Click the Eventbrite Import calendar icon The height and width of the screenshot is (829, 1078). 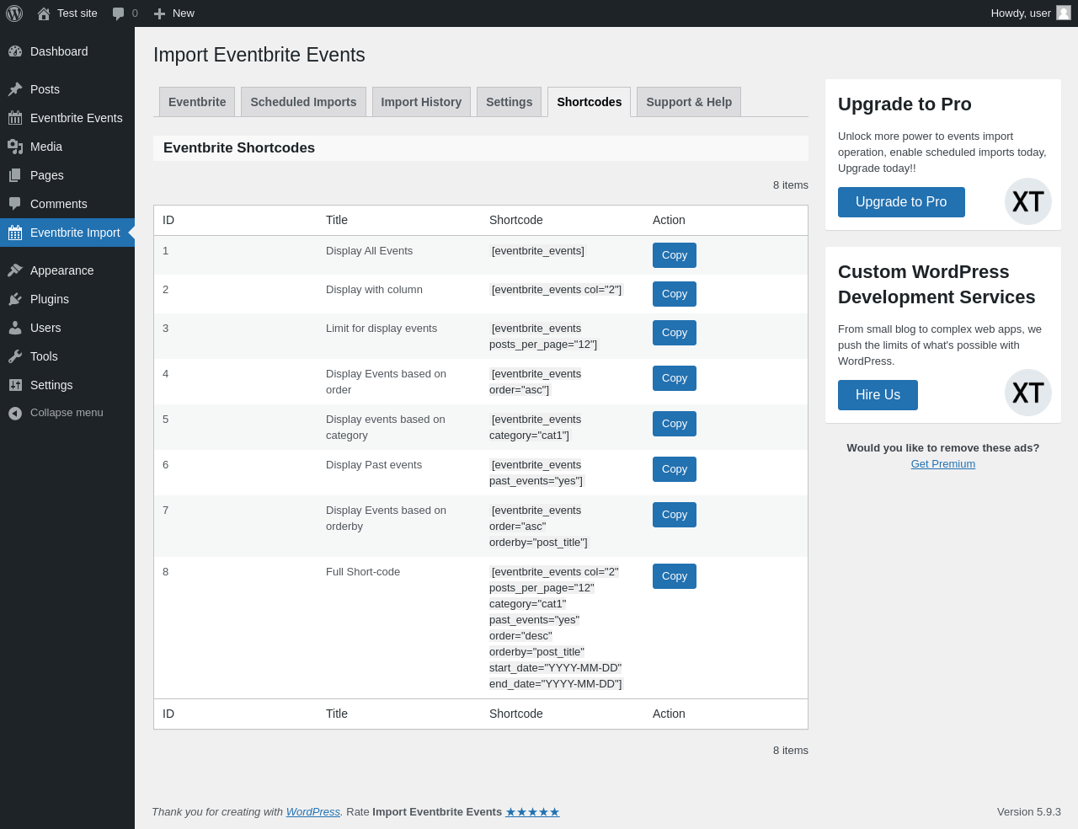[15, 233]
